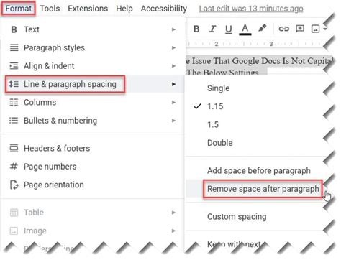Open the text color picker
Viewport: 341px width, 260px height.
pos(245,29)
